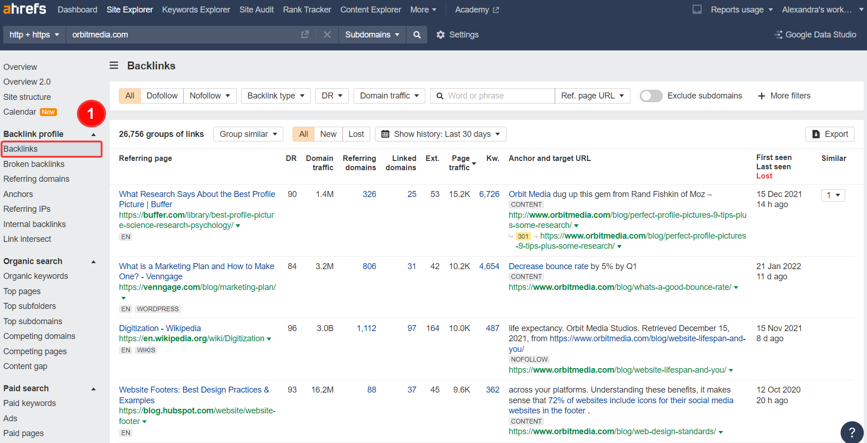Open the http + https protocol dropdown
867x443 pixels.
point(34,35)
